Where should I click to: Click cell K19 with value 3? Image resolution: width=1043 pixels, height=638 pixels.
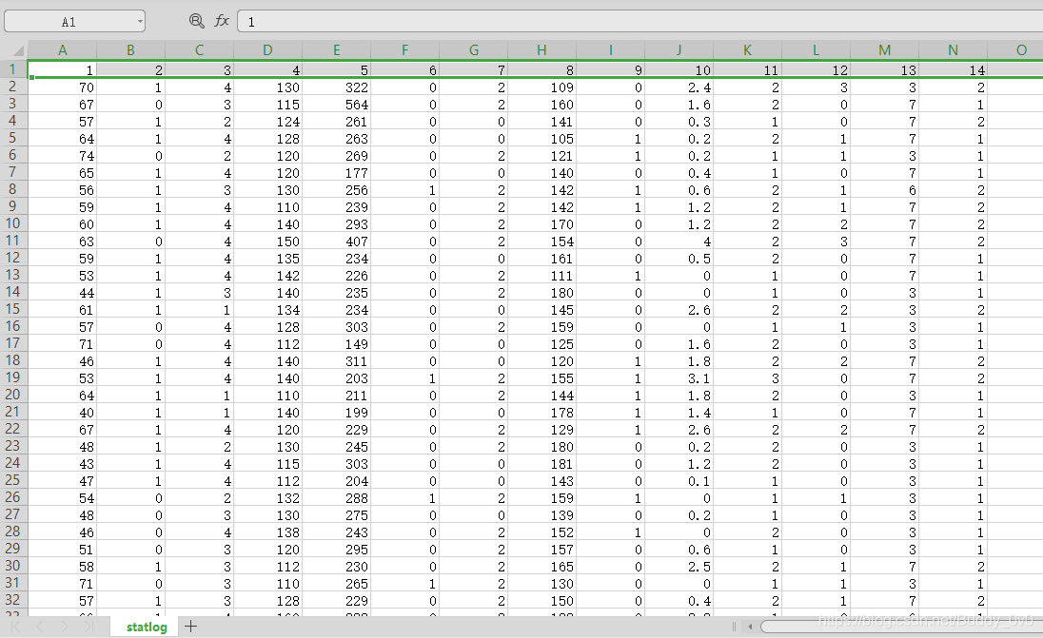click(748, 378)
